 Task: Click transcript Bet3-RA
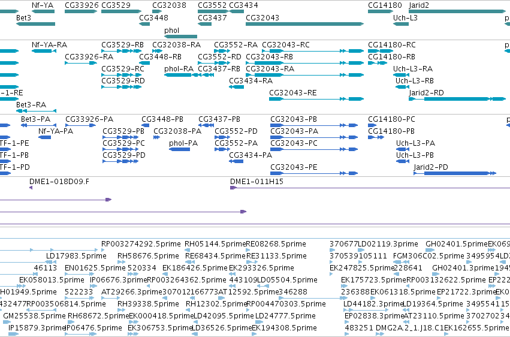pos(31,105)
